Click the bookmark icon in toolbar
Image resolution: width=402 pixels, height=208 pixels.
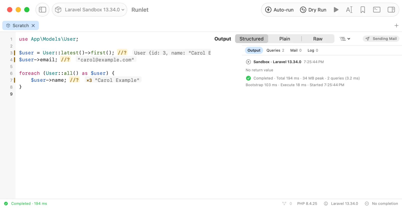click(x=363, y=10)
